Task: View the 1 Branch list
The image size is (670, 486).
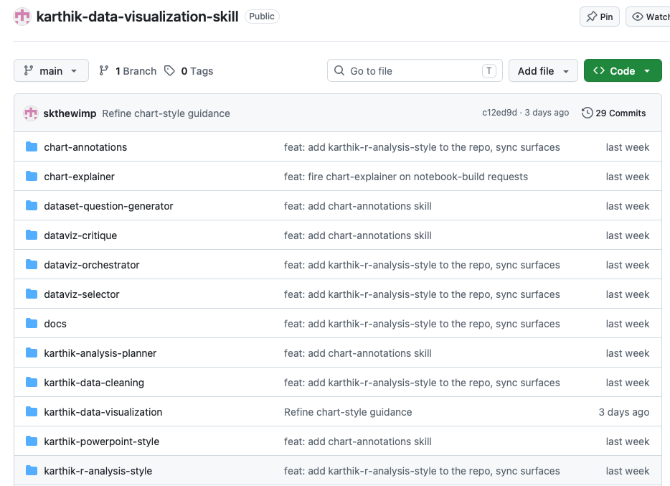Action: [x=128, y=71]
